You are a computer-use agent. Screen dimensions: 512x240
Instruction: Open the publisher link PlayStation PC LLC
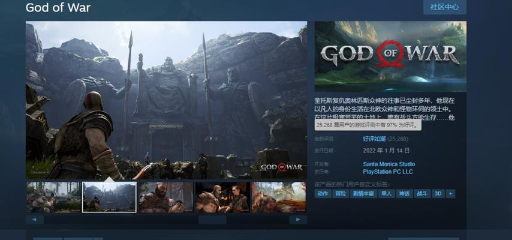pos(387,172)
